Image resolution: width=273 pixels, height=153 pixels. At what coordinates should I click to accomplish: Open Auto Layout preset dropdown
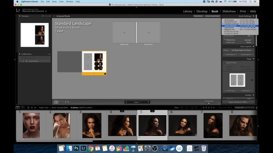coord(241,50)
